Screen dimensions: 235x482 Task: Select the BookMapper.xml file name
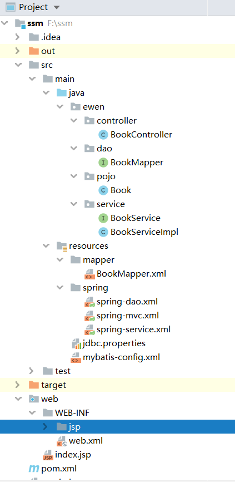tap(131, 274)
